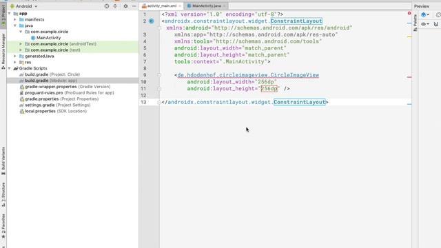The width and height of the screenshot is (441, 248).
Task: Click the manifests folder icon
Action: (21, 19)
